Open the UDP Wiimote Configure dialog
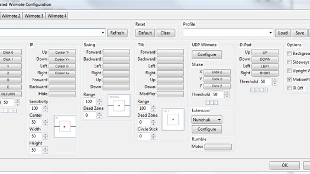The height and width of the screenshot is (174, 310). 207,55
